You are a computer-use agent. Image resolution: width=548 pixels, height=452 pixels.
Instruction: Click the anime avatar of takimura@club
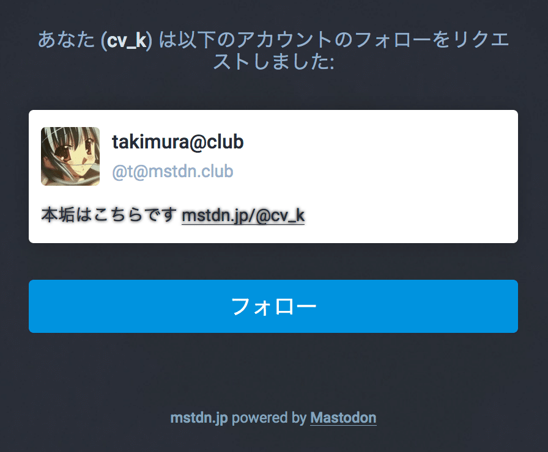[x=70, y=156]
